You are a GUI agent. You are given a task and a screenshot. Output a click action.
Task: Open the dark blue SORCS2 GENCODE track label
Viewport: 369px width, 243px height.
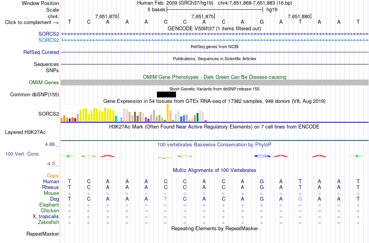49,34
